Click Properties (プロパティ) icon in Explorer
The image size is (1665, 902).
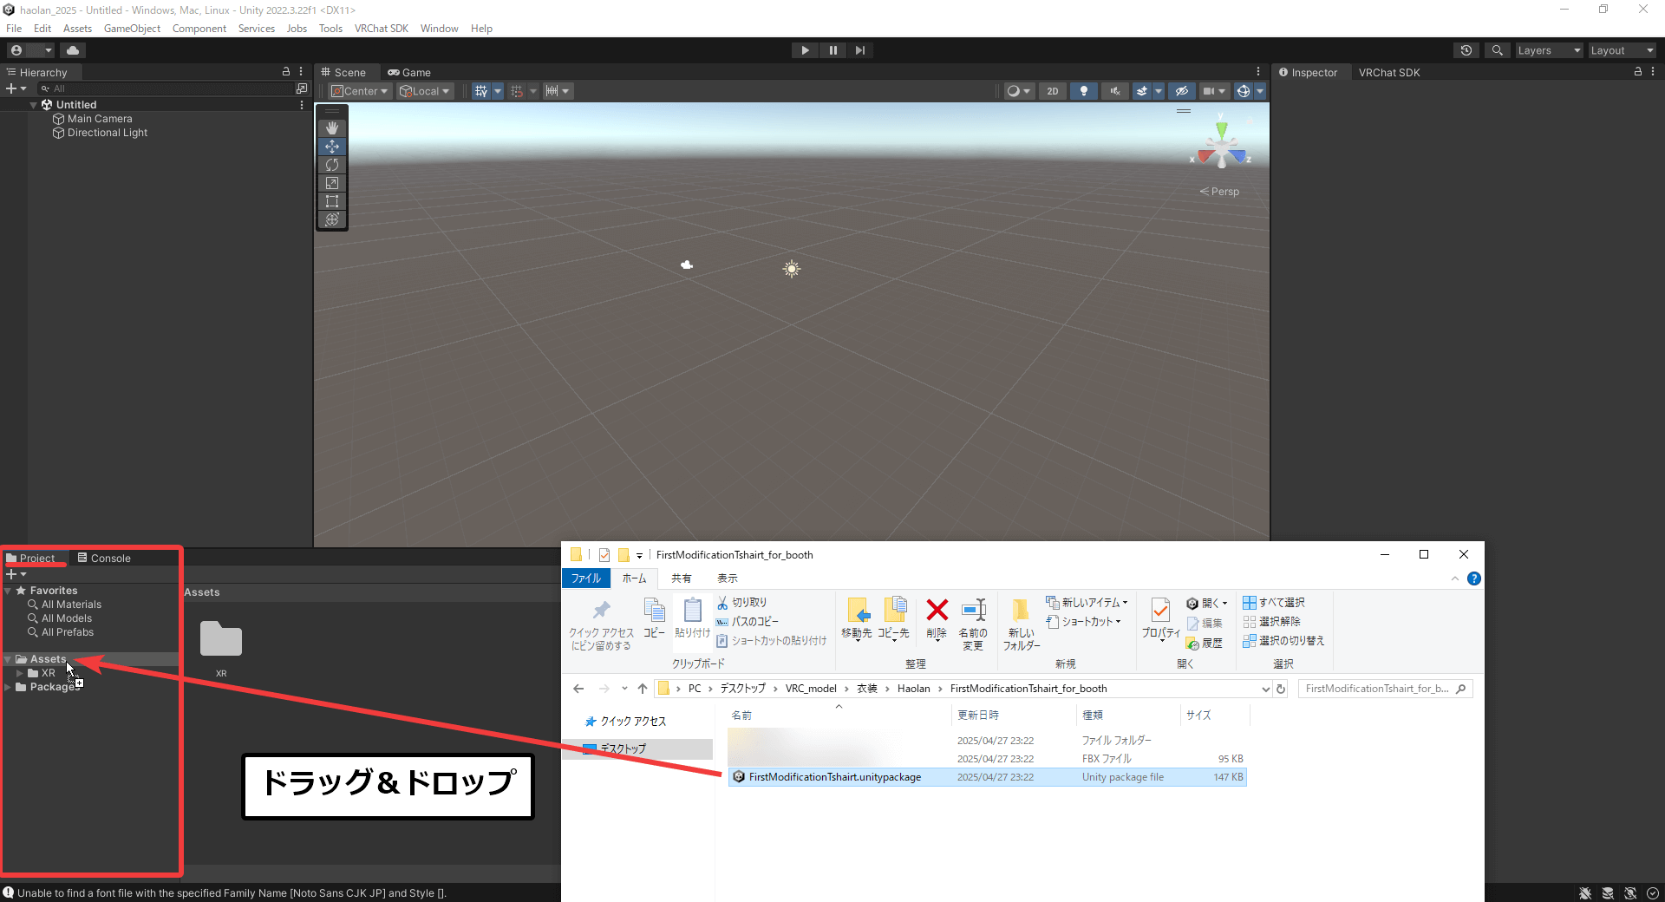(1160, 619)
